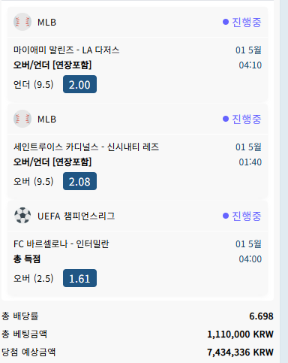Click the baseball icon of the second MLB bet
Image resolution: width=288 pixels, height=363 pixels.
click(22, 119)
